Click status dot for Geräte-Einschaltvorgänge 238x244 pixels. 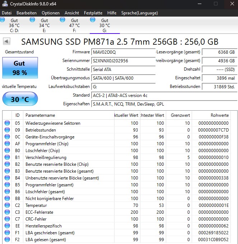coord(7,137)
